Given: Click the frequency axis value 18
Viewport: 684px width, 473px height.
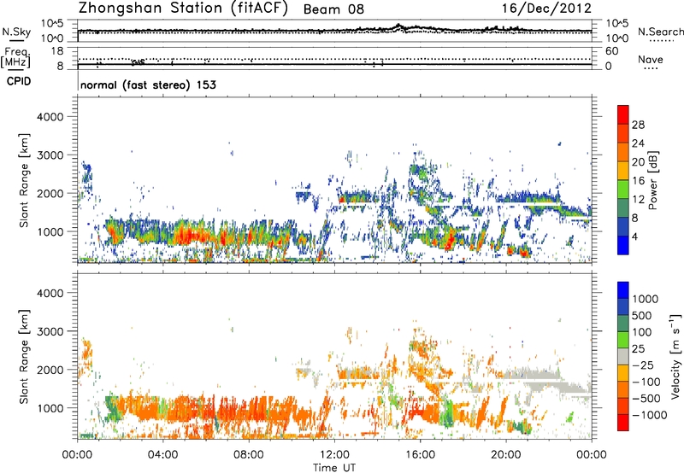Looking at the screenshot, I should tap(57, 51).
